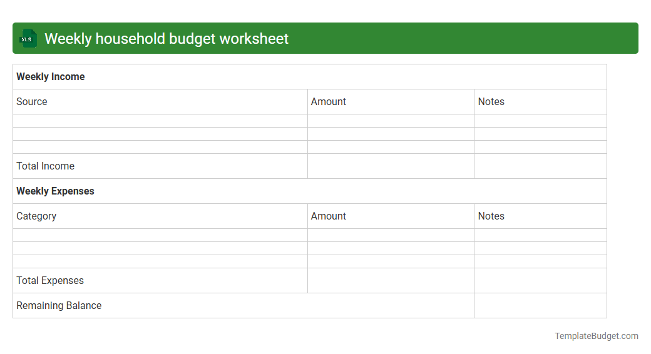Viewport: 651px width, 354px height.
Task: Click the Weekly household budget worksheet title
Action: pyautogui.click(x=166, y=39)
